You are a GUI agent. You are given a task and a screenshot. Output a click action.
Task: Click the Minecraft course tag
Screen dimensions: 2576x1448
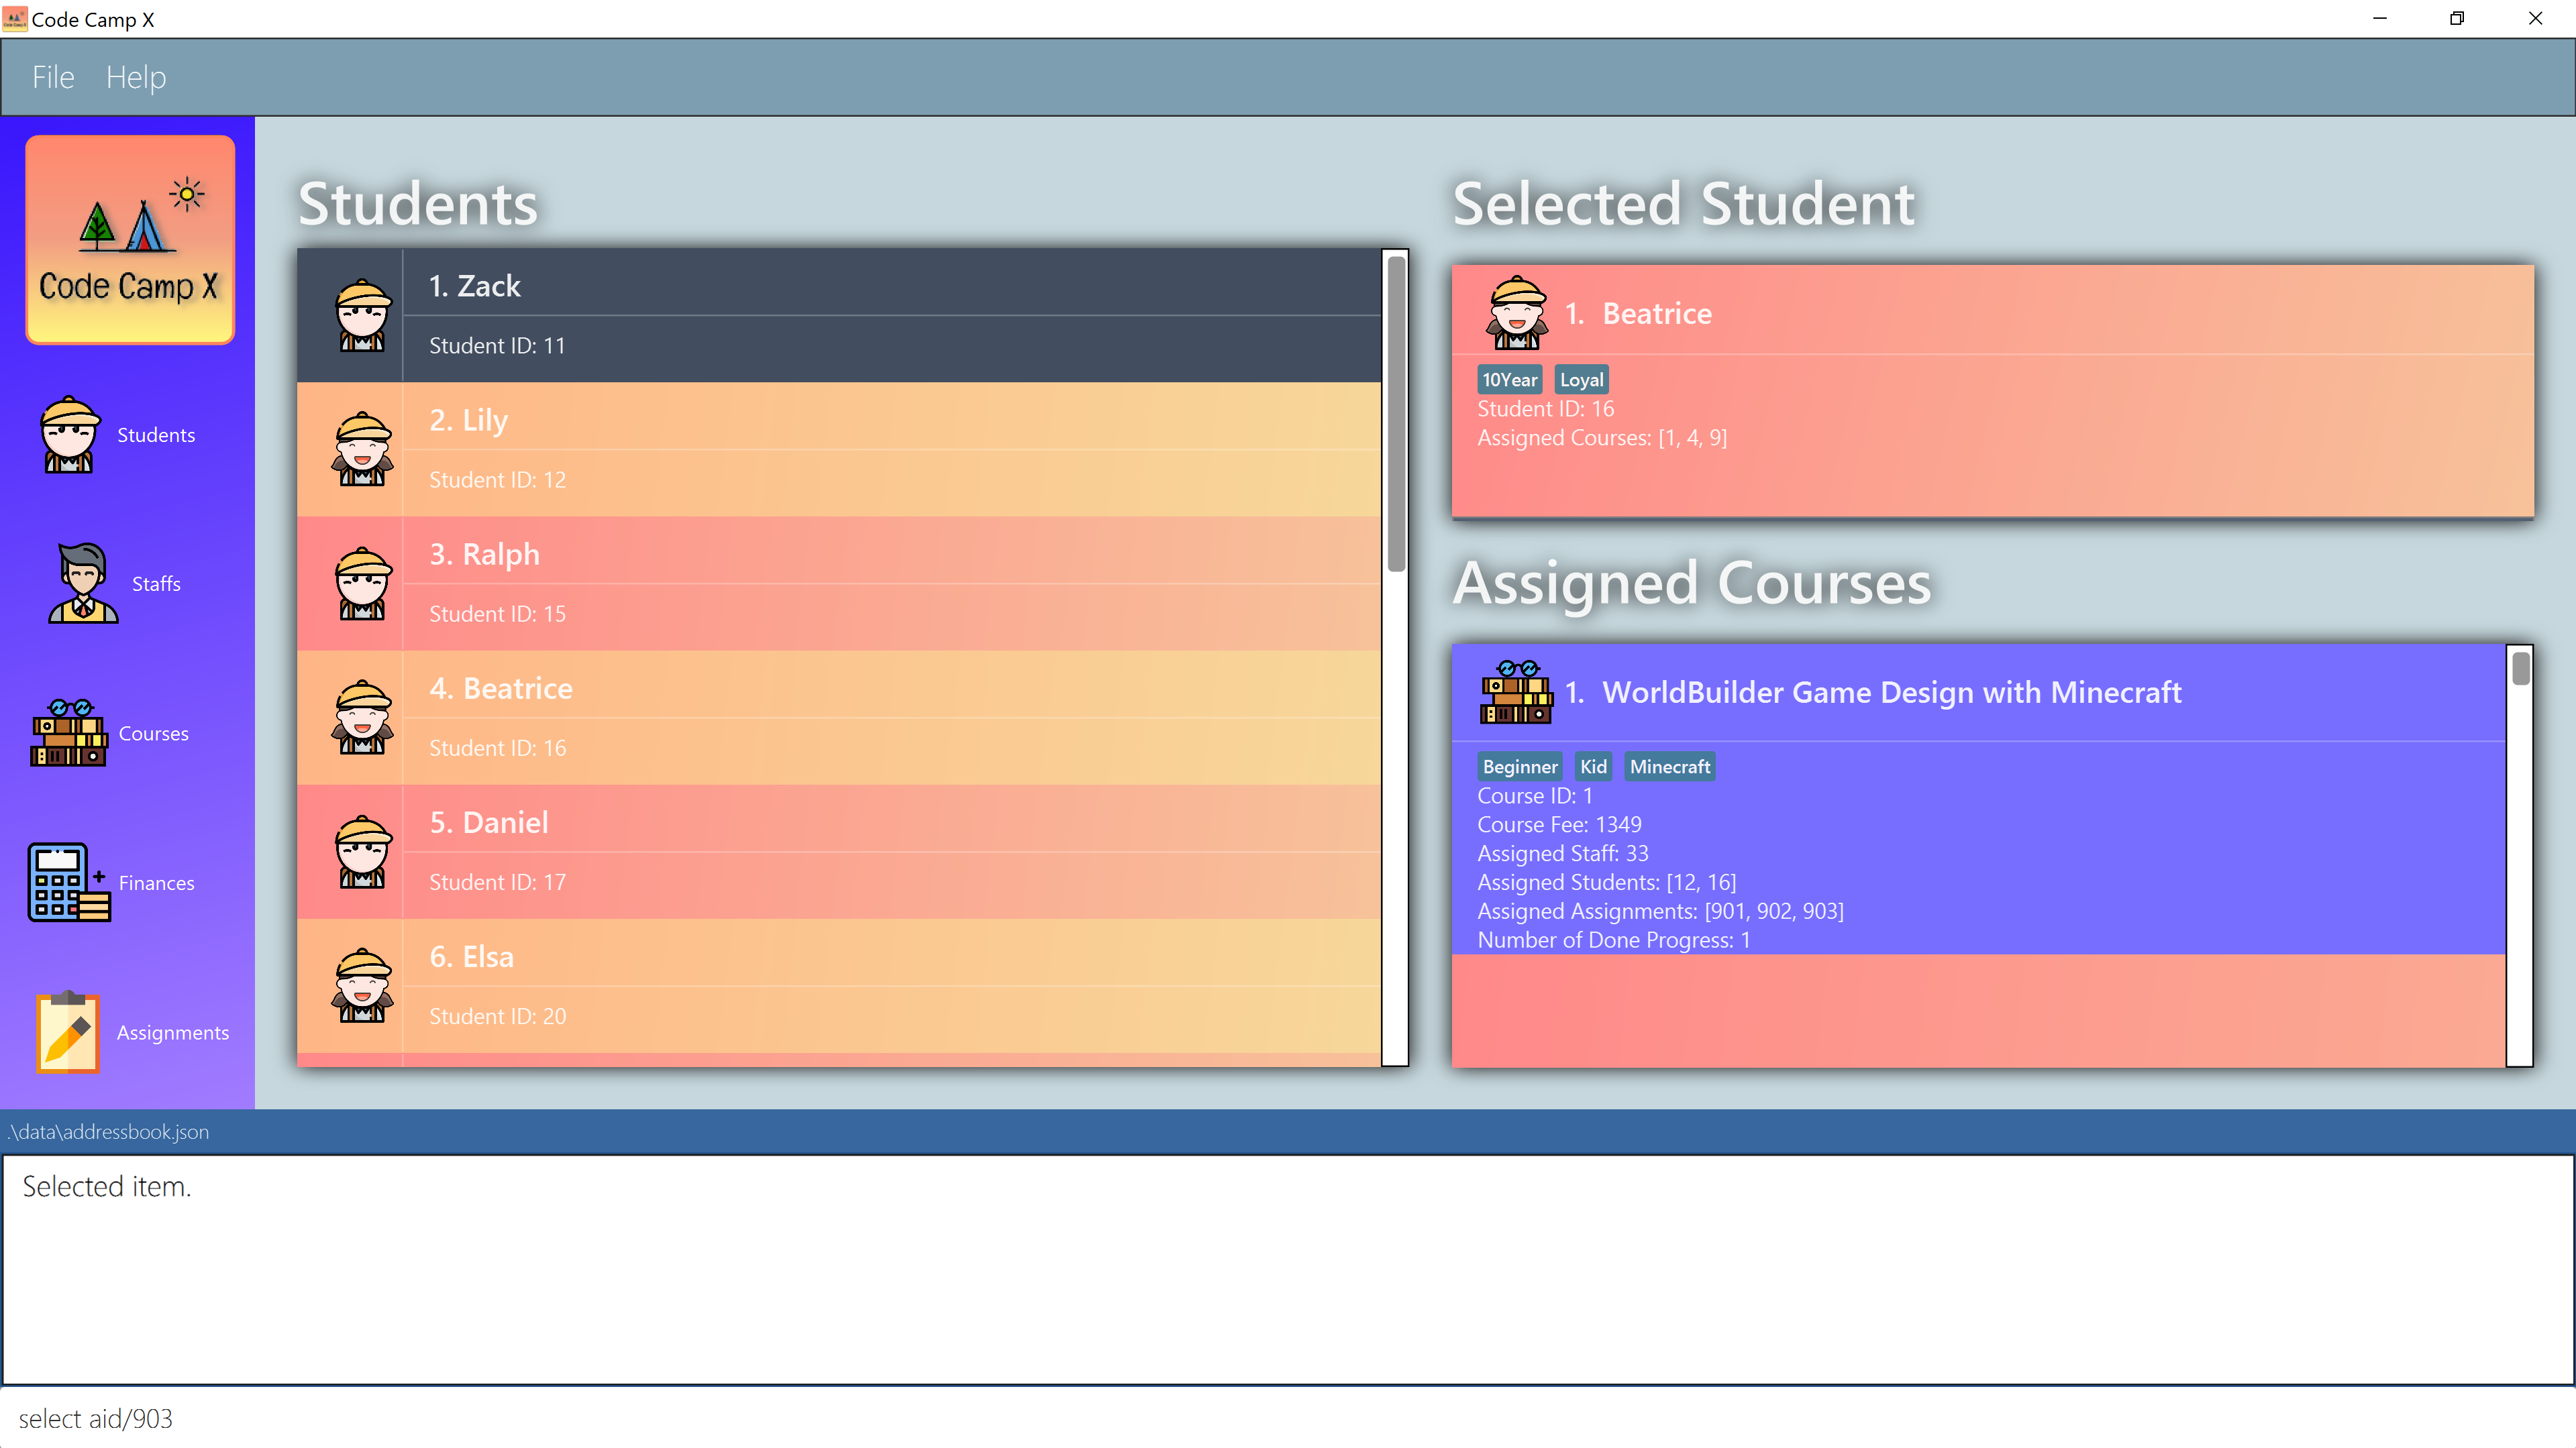click(x=1669, y=767)
